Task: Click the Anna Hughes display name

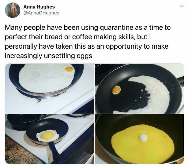Action: 39,7
